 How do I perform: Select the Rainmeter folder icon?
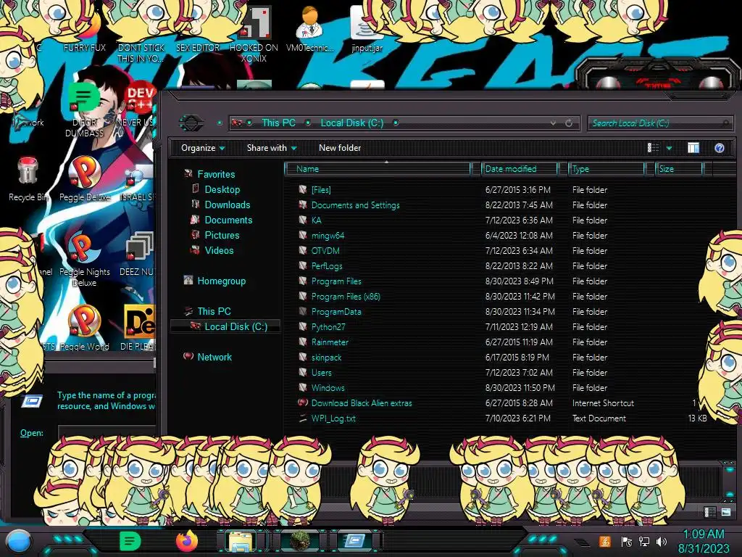click(303, 342)
